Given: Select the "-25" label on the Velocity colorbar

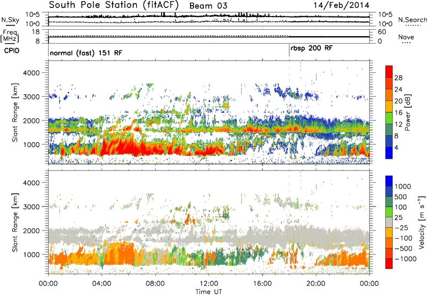Looking at the screenshot, I should click(x=401, y=228).
